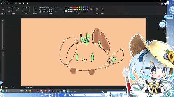Open Discord from the taskbar
Image resolution: width=174 pixels, height=97 pixels.
click(49, 91)
